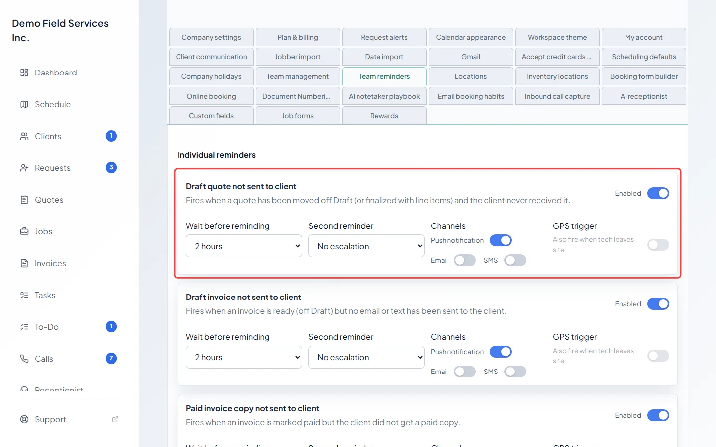Click the Tasks list icon
Image resolution: width=716 pixels, height=447 pixels.
click(24, 295)
